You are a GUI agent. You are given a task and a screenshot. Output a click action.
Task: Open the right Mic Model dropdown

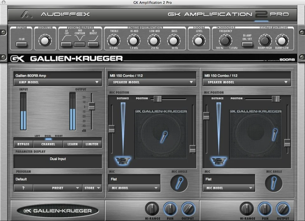(229, 188)
